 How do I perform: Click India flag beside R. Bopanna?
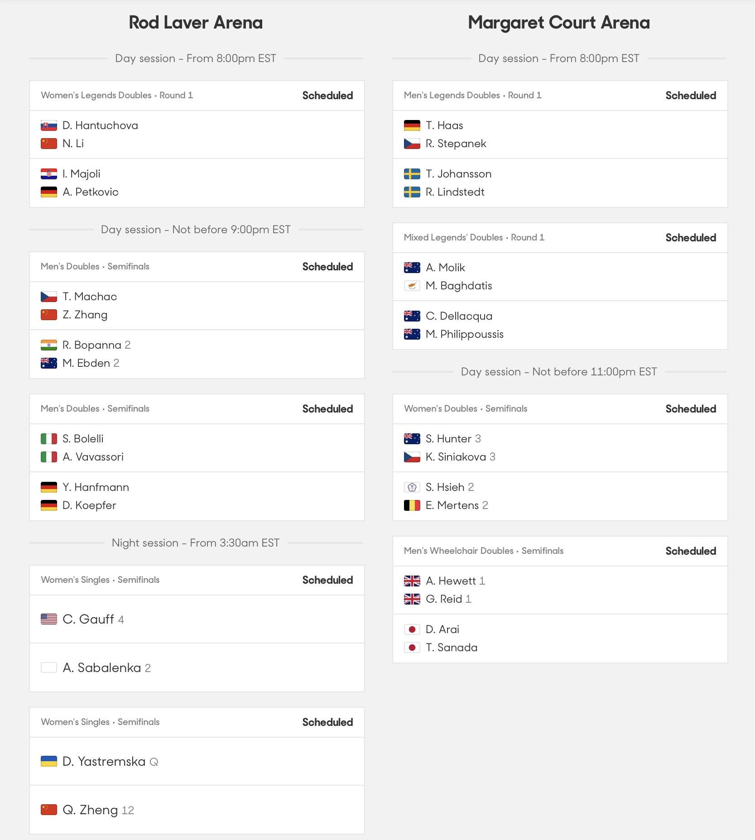49,345
